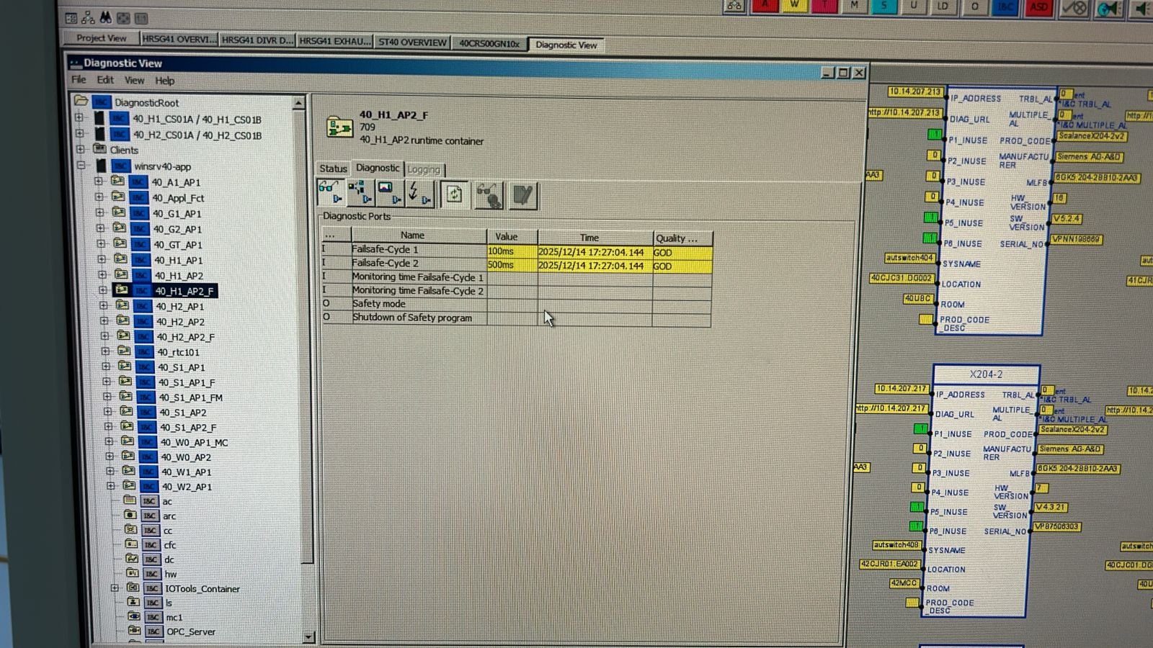Sort table by the Time column header
The image size is (1153, 648).
(x=595, y=238)
